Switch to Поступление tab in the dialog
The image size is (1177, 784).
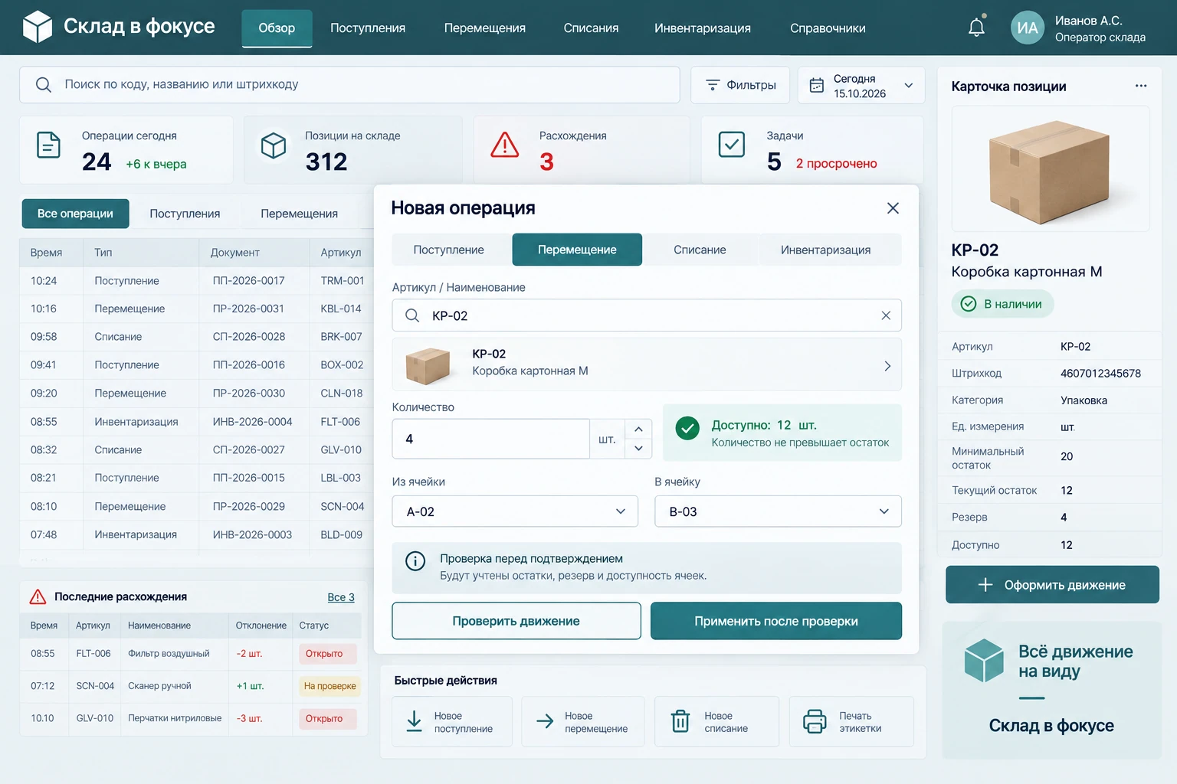(x=449, y=250)
